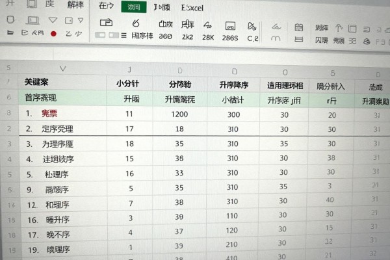Click the three-line hamburger icon in ribbon
This screenshot has height=260, width=390.
point(124,35)
